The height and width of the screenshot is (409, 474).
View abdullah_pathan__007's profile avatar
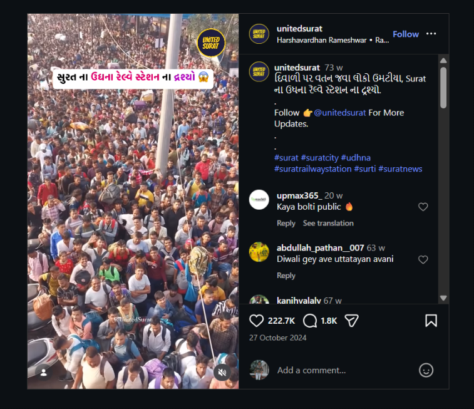coord(259,252)
